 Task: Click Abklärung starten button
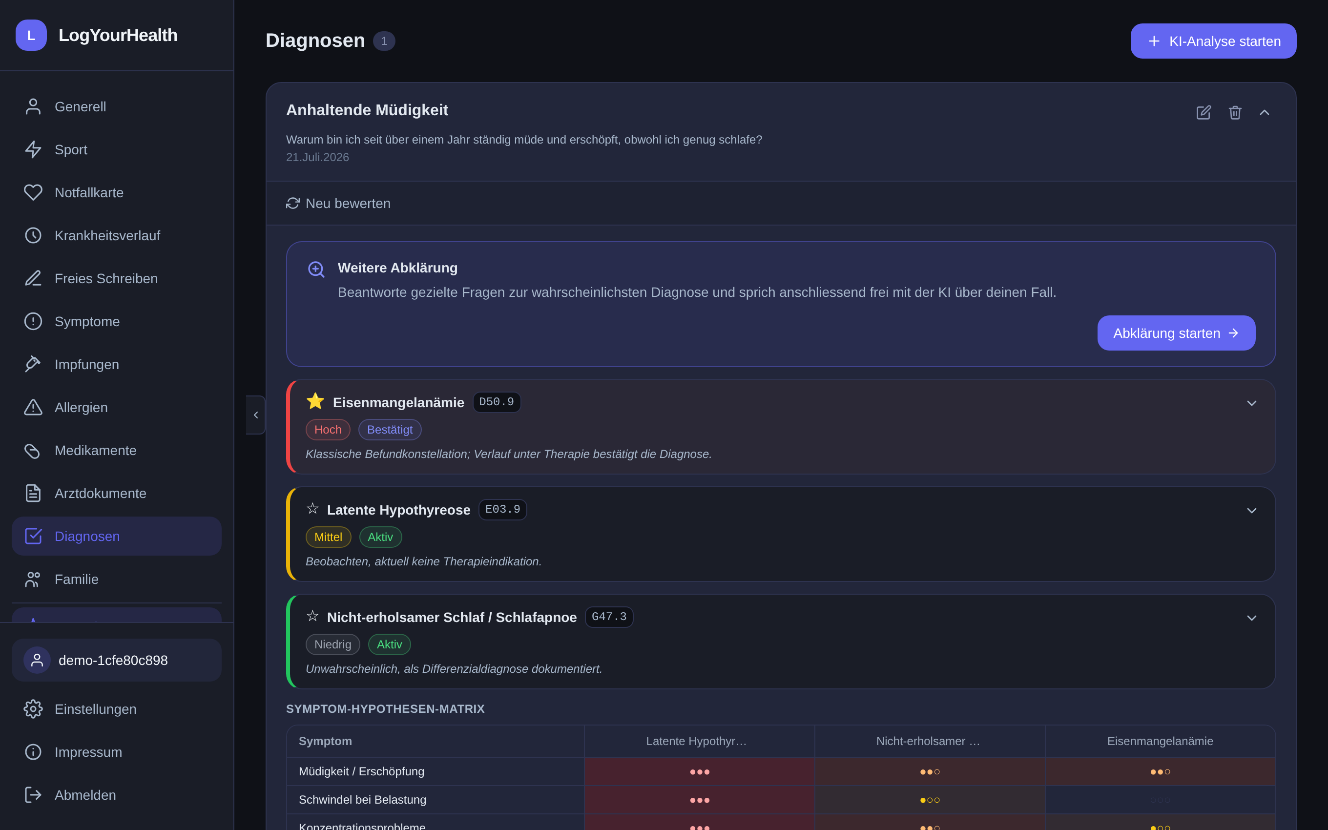(x=1176, y=333)
